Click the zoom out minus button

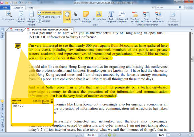pos(168,135)
